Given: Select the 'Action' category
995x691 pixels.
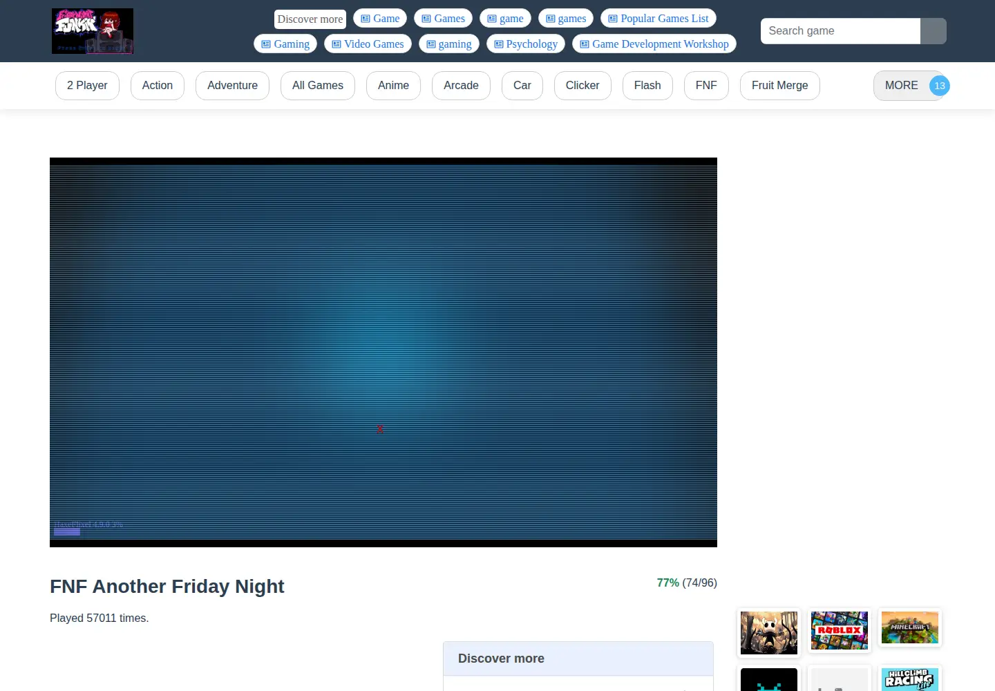Looking at the screenshot, I should (x=158, y=86).
